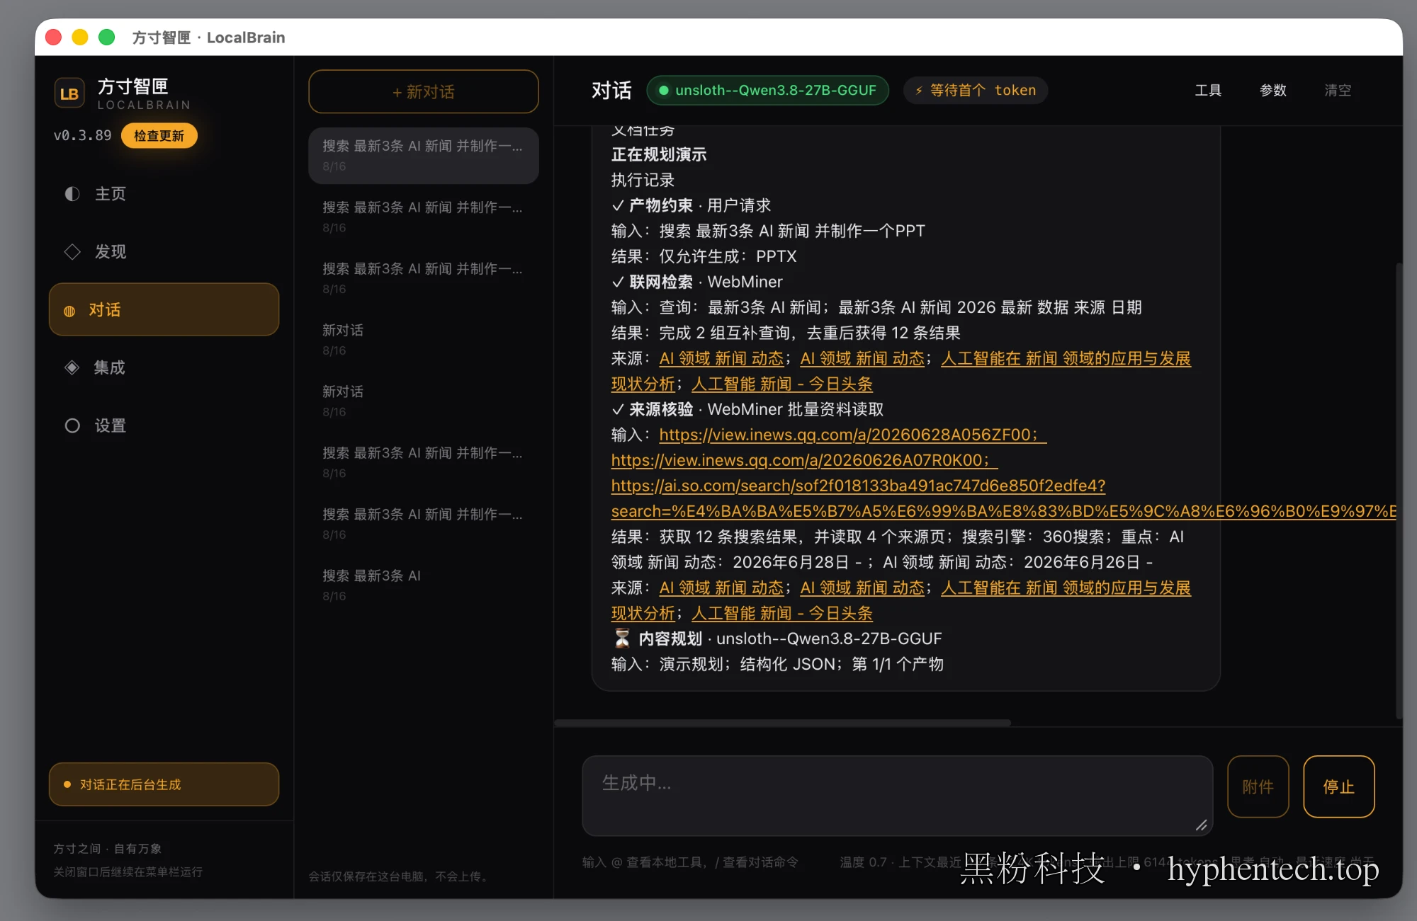
Task: Click the 等待首个 token status badge
Action: tap(976, 91)
